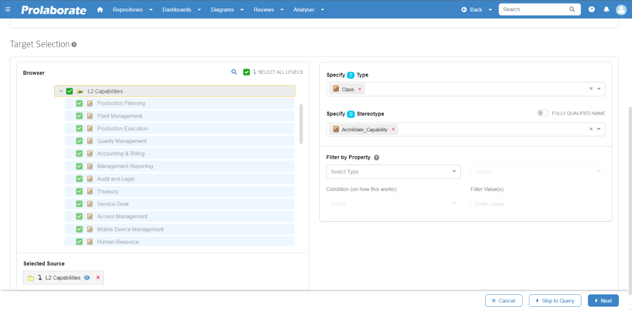This screenshot has height=310, width=632.
Task: Click the user profile avatar
Action: point(621,9)
